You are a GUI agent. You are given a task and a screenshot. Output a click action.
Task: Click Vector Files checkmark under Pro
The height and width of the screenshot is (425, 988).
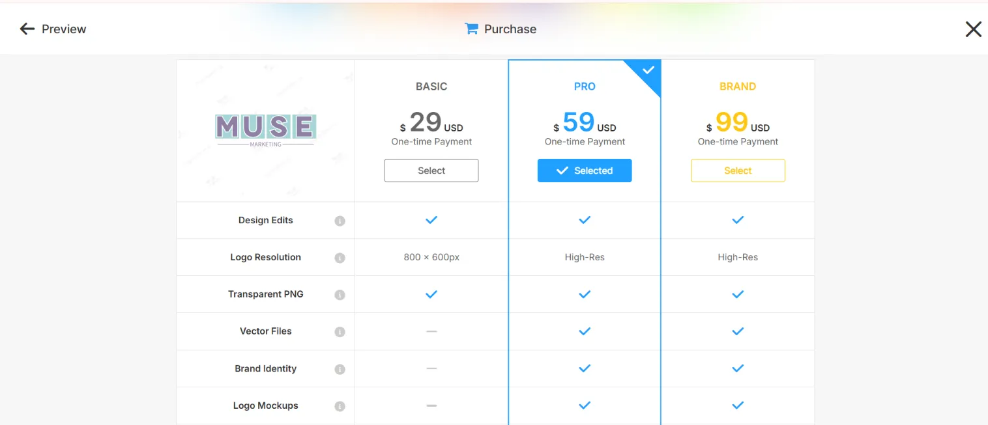(x=585, y=331)
